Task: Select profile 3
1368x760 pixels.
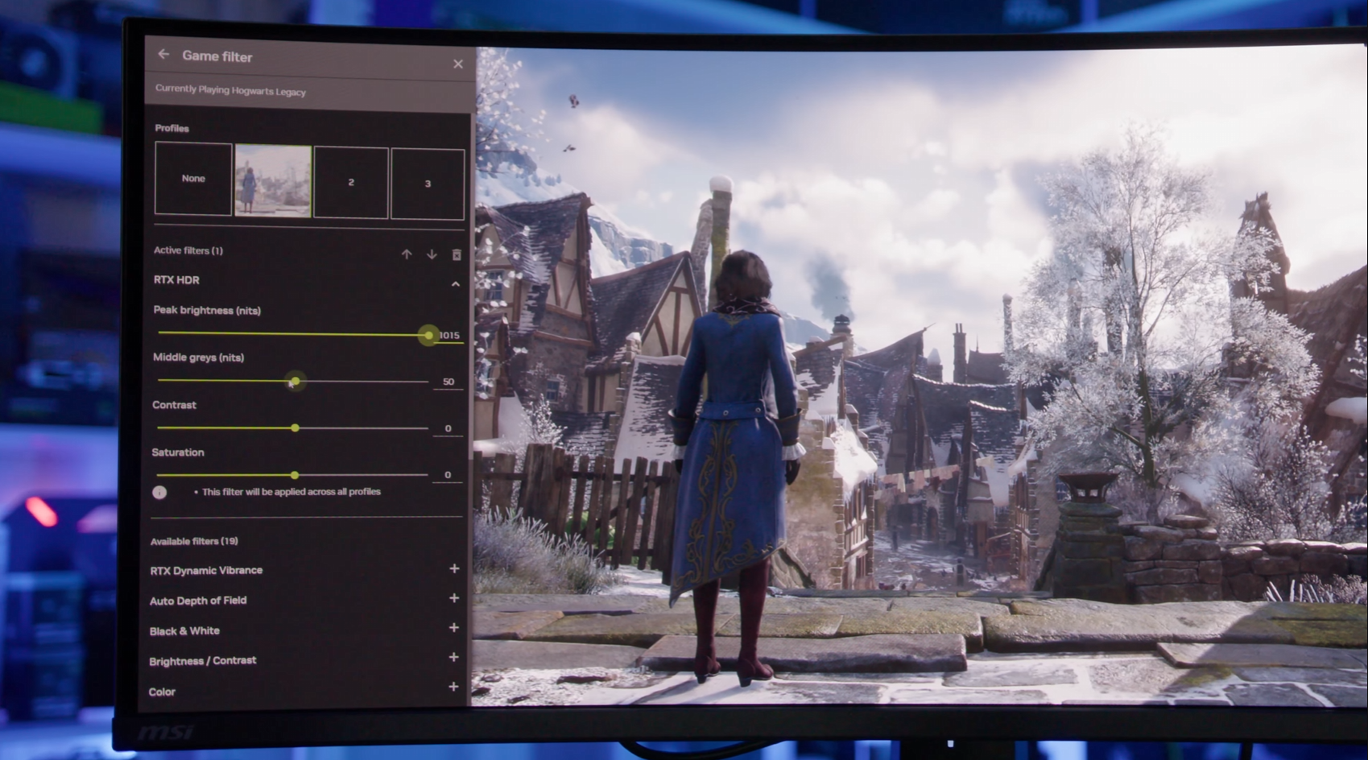Action: point(428,184)
